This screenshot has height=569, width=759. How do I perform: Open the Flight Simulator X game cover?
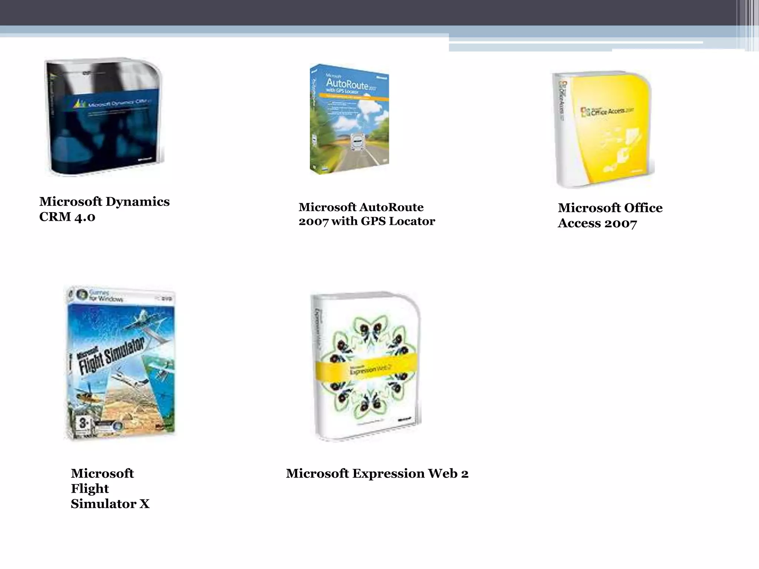[x=120, y=363]
